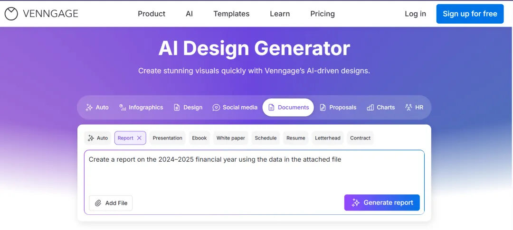Select the Documents page icon
The height and width of the screenshot is (230, 513).
(x=271, y=108)
